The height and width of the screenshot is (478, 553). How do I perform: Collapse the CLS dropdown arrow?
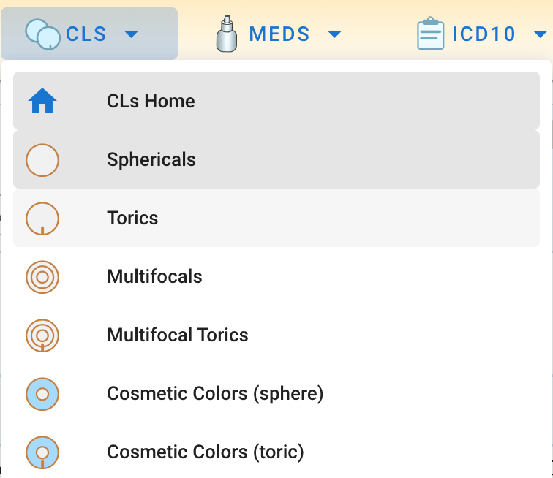(131, 34)
